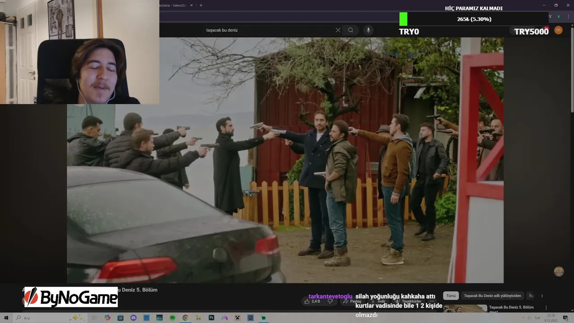
Task: Click the green browser extension icon
Action: [x=559, y=17]
